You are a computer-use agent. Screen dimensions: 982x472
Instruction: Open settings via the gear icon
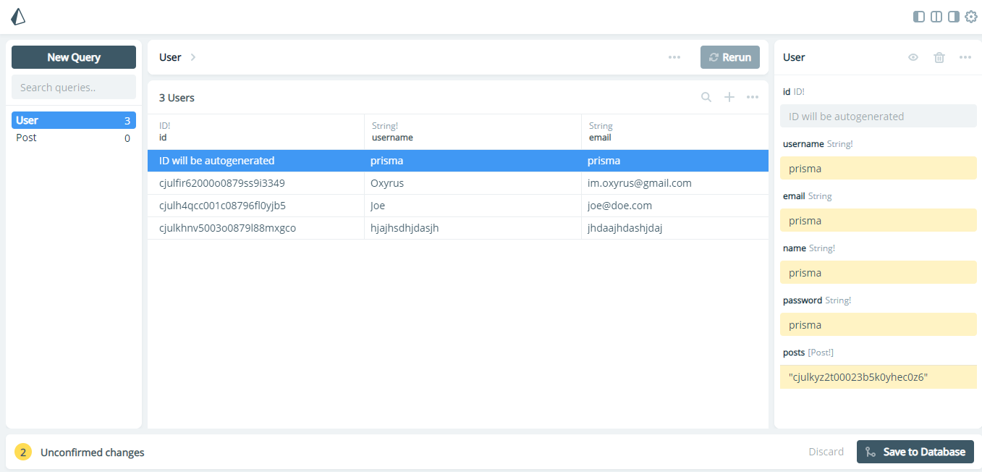click(970, 16)
